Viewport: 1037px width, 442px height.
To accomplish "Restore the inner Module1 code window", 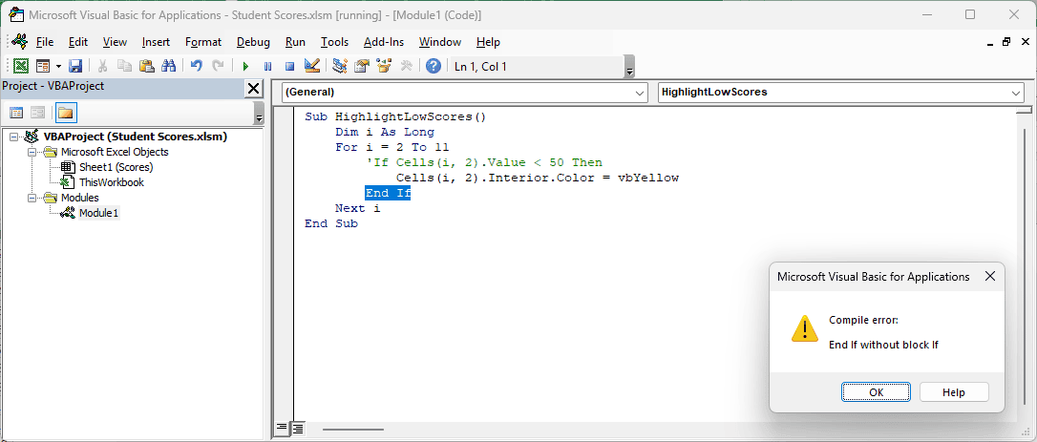I will pyautogui.click(x=1005, y=42).
